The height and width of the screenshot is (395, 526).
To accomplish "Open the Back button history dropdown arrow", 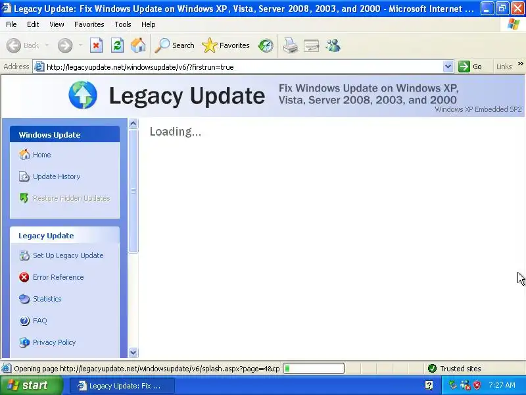I will (47, 45).
